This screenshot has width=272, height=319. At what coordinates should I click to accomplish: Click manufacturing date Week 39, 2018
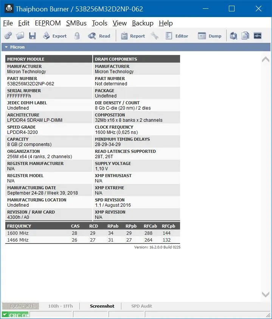click(x=42, y=193)
